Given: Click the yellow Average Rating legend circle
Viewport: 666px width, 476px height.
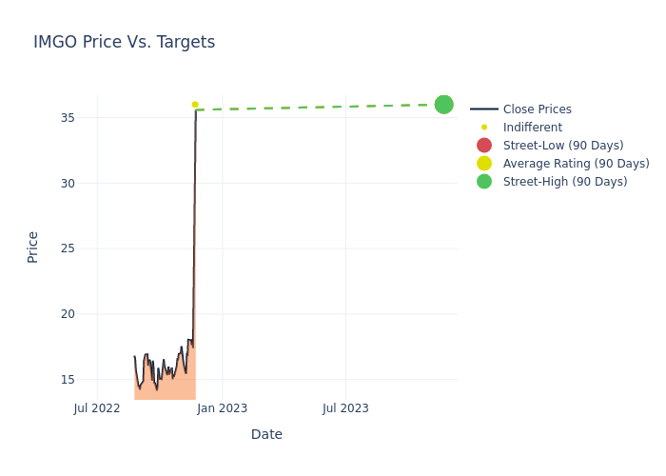Looking at the screenshot, I should pyautogui.click(x=484, y=164).
